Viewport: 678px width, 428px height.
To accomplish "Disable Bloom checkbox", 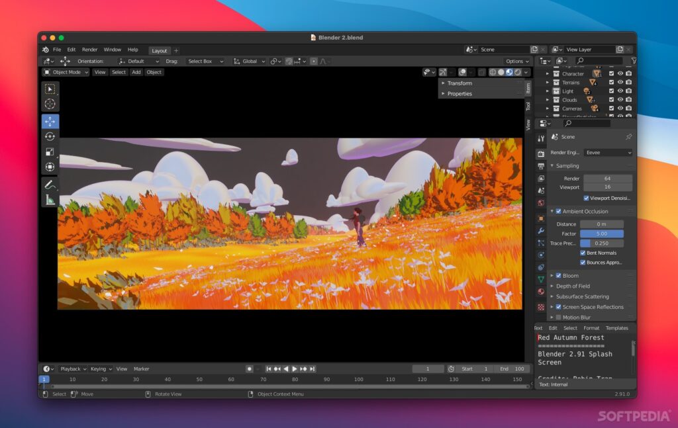I will pyautogui.click(x=559, y=276).
